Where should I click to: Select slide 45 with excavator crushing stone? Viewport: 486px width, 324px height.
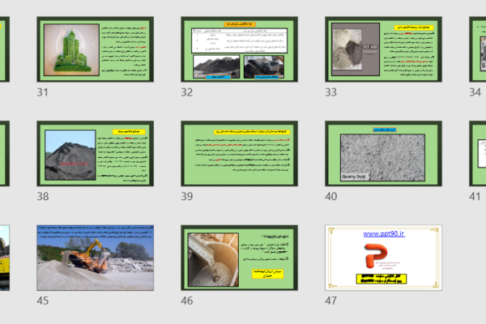95,258
